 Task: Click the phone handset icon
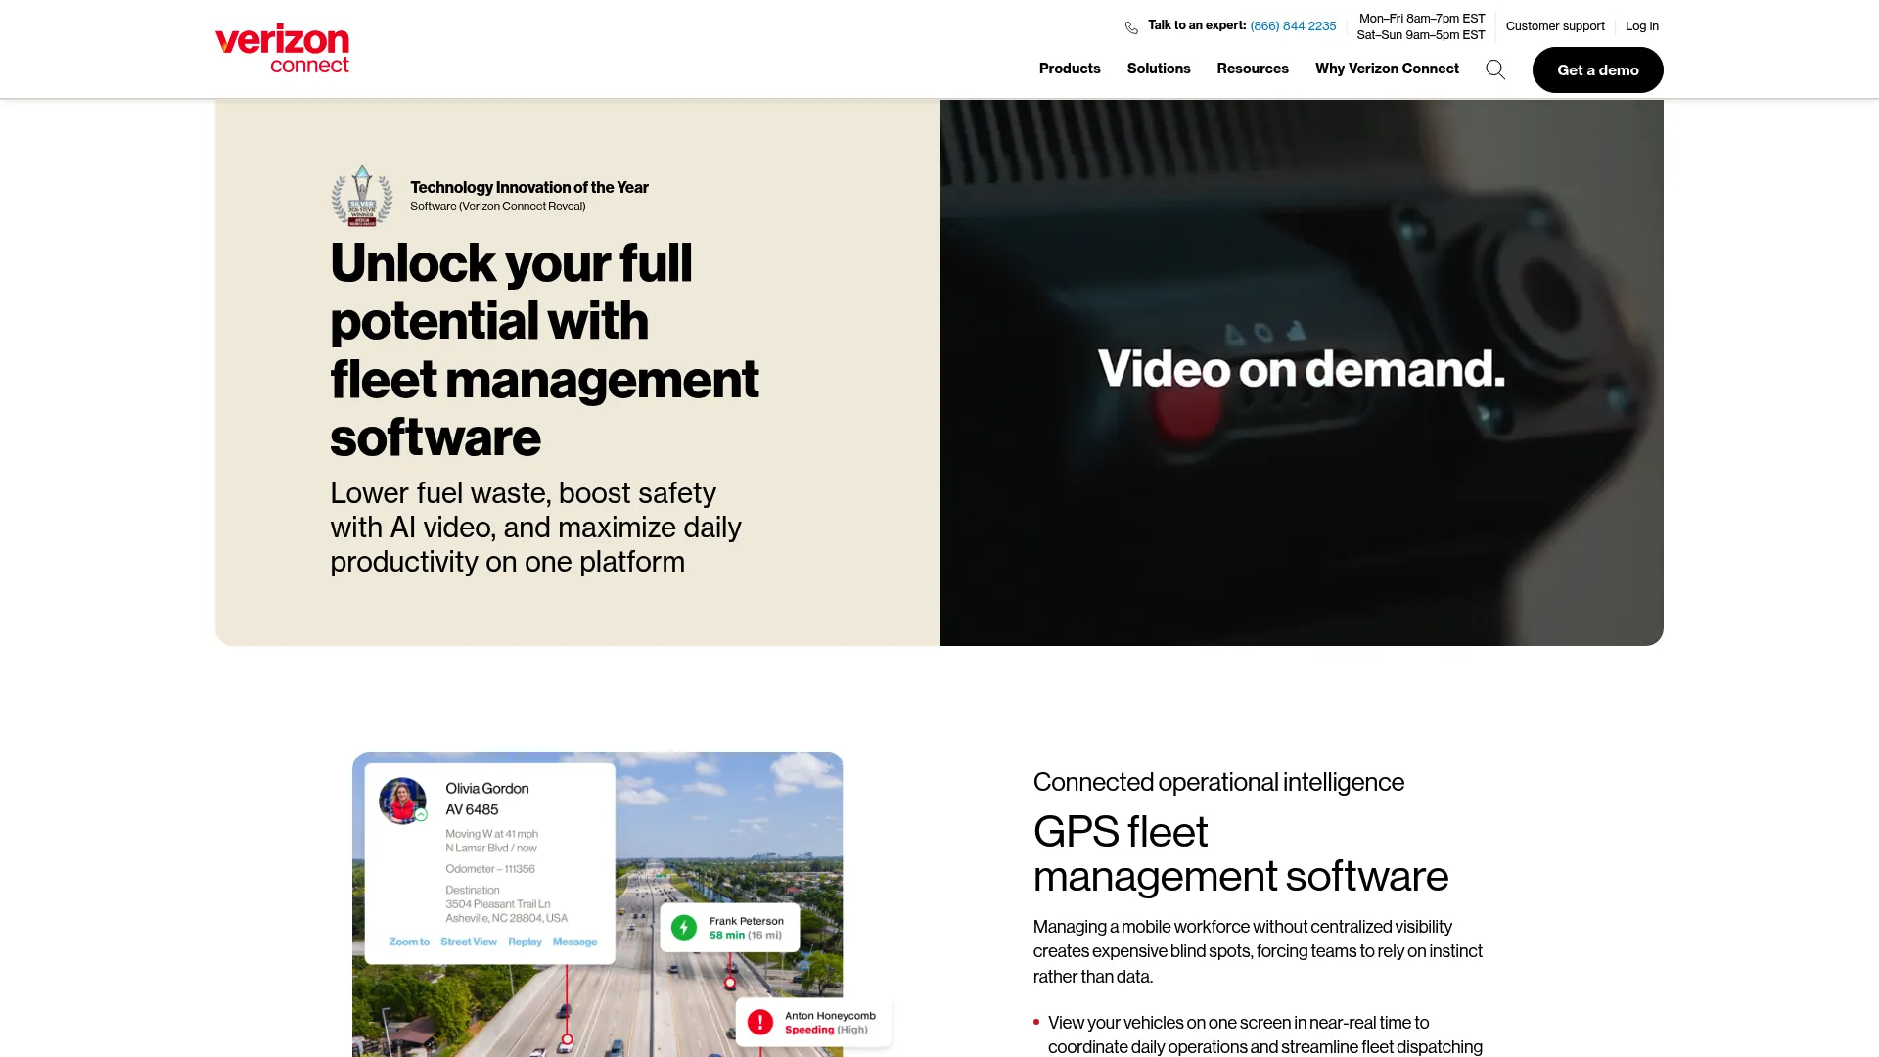click(x=1131, y=27)
